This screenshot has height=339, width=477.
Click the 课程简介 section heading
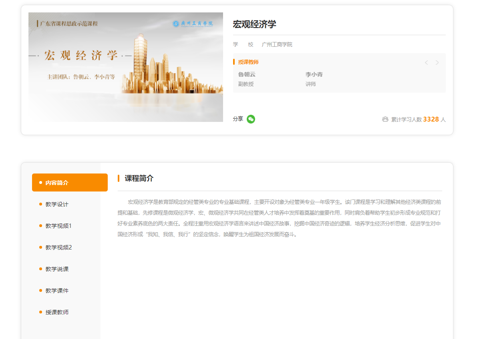pyautogui.click(x=139, y=178)
